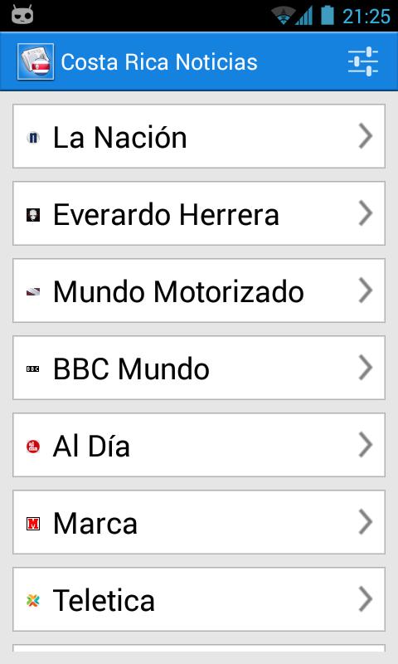Tap the partially visible bottom list item
The width and height of the screenshot is (398, 664).
tap(199, 648)
